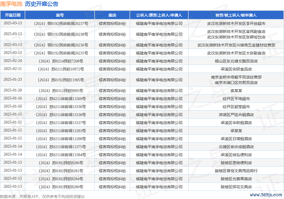The image size is (284, 199).
Task: Click the 2025-02-11 hearing date
Action: click(x=13, y=69)
